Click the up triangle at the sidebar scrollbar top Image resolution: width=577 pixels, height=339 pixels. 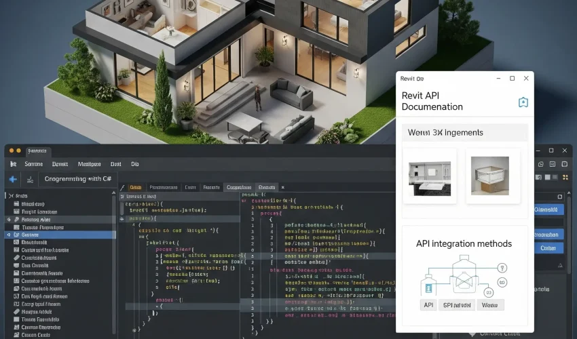click(x=114, y=193)
